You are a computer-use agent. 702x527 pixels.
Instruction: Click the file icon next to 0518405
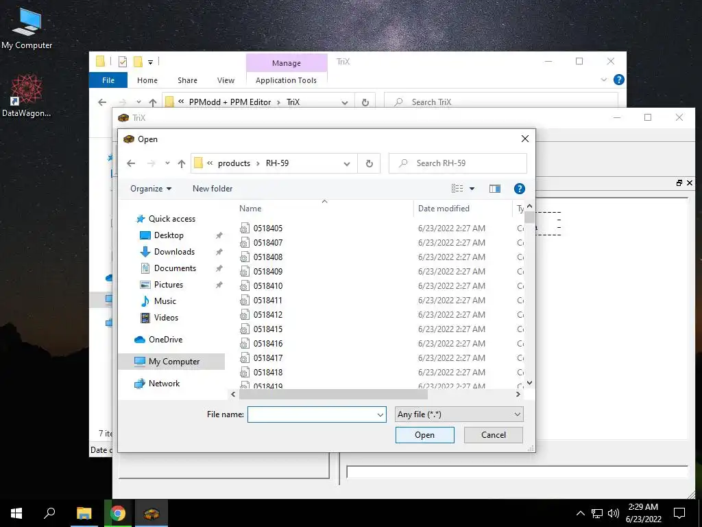[245, 229]
